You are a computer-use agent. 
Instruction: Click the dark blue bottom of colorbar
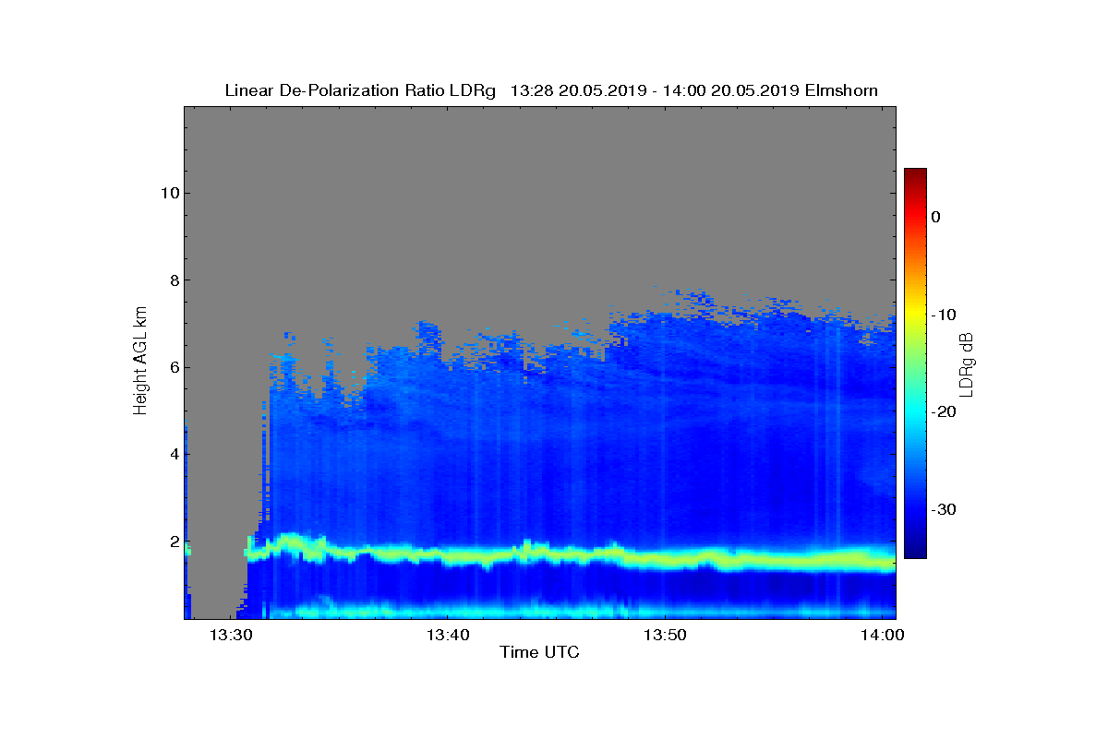click(915, 550)
